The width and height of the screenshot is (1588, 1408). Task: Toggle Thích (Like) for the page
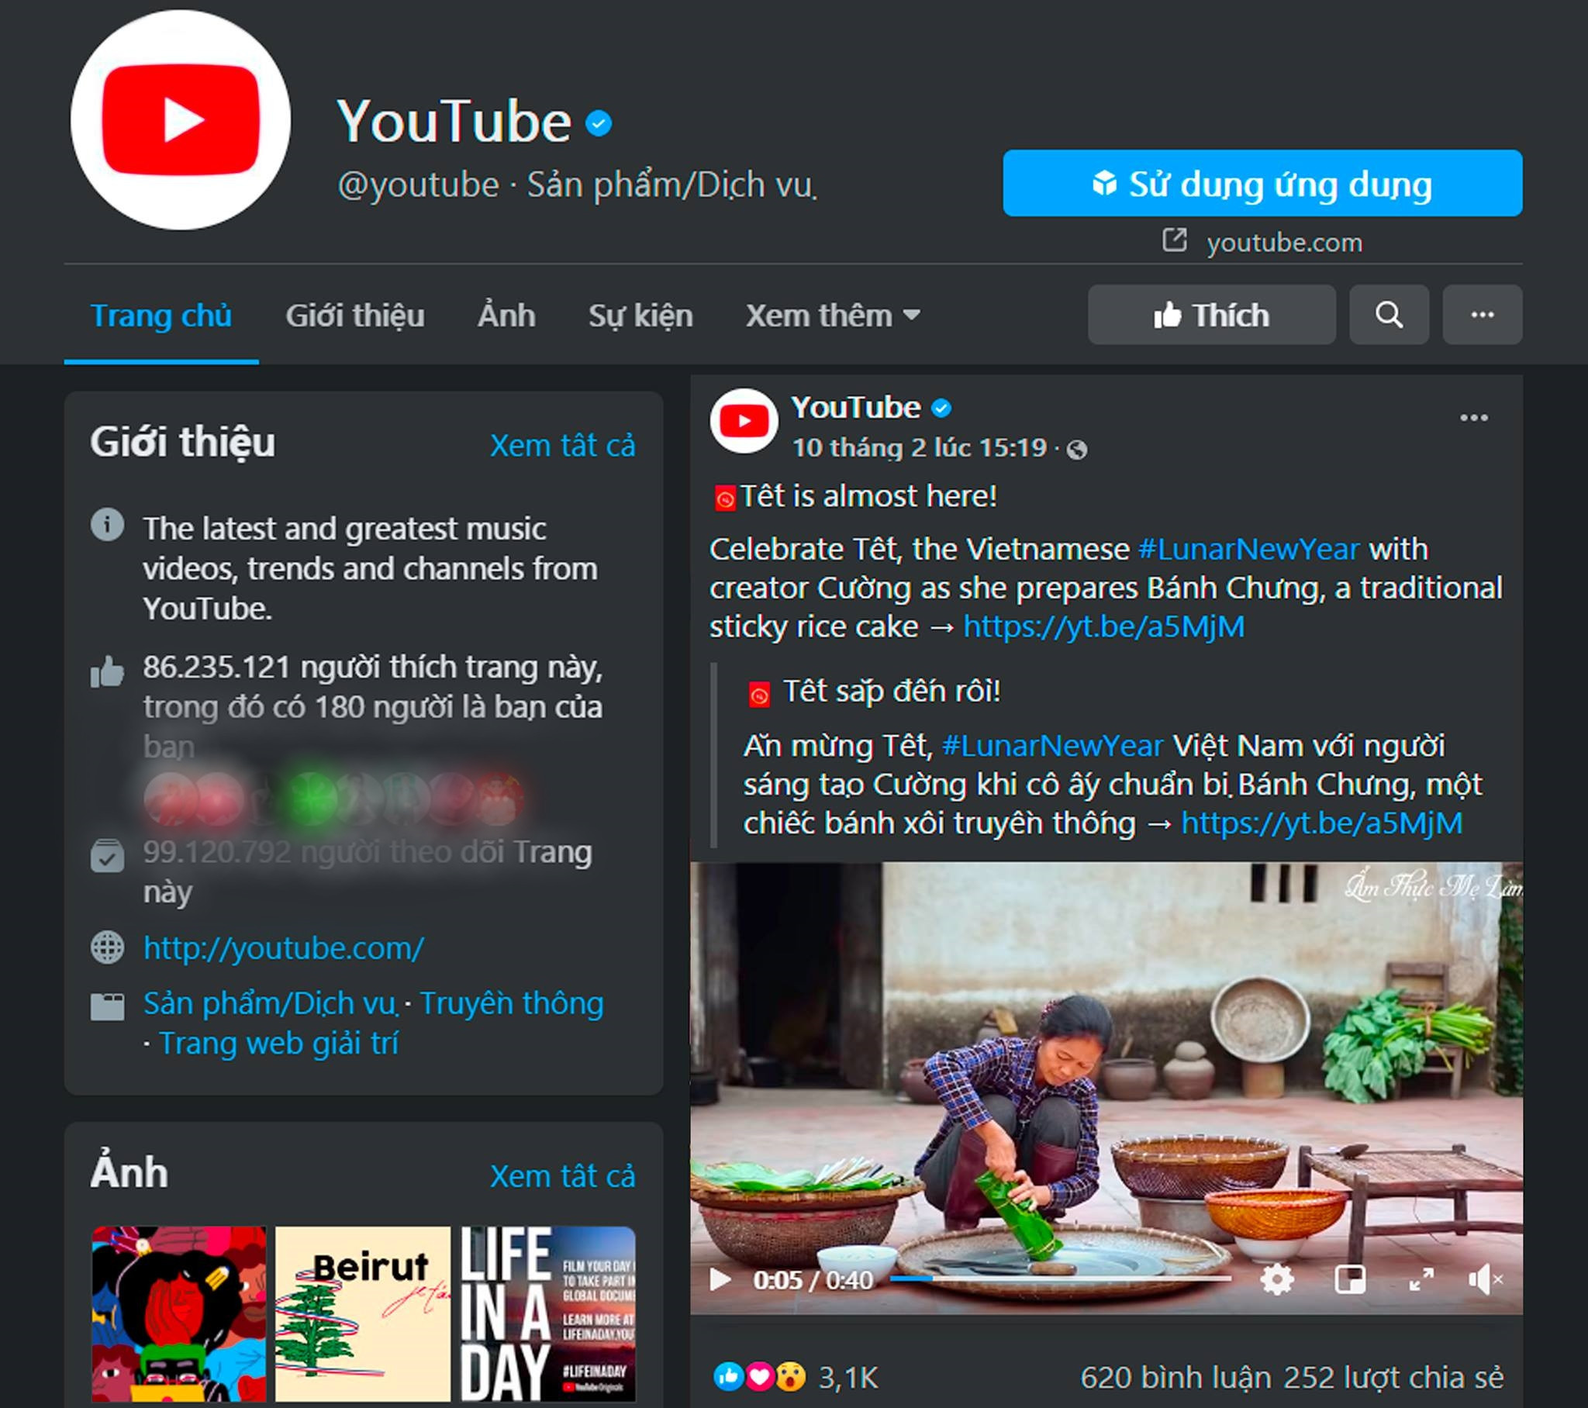pyautogui.click(x=1210, y=315)
